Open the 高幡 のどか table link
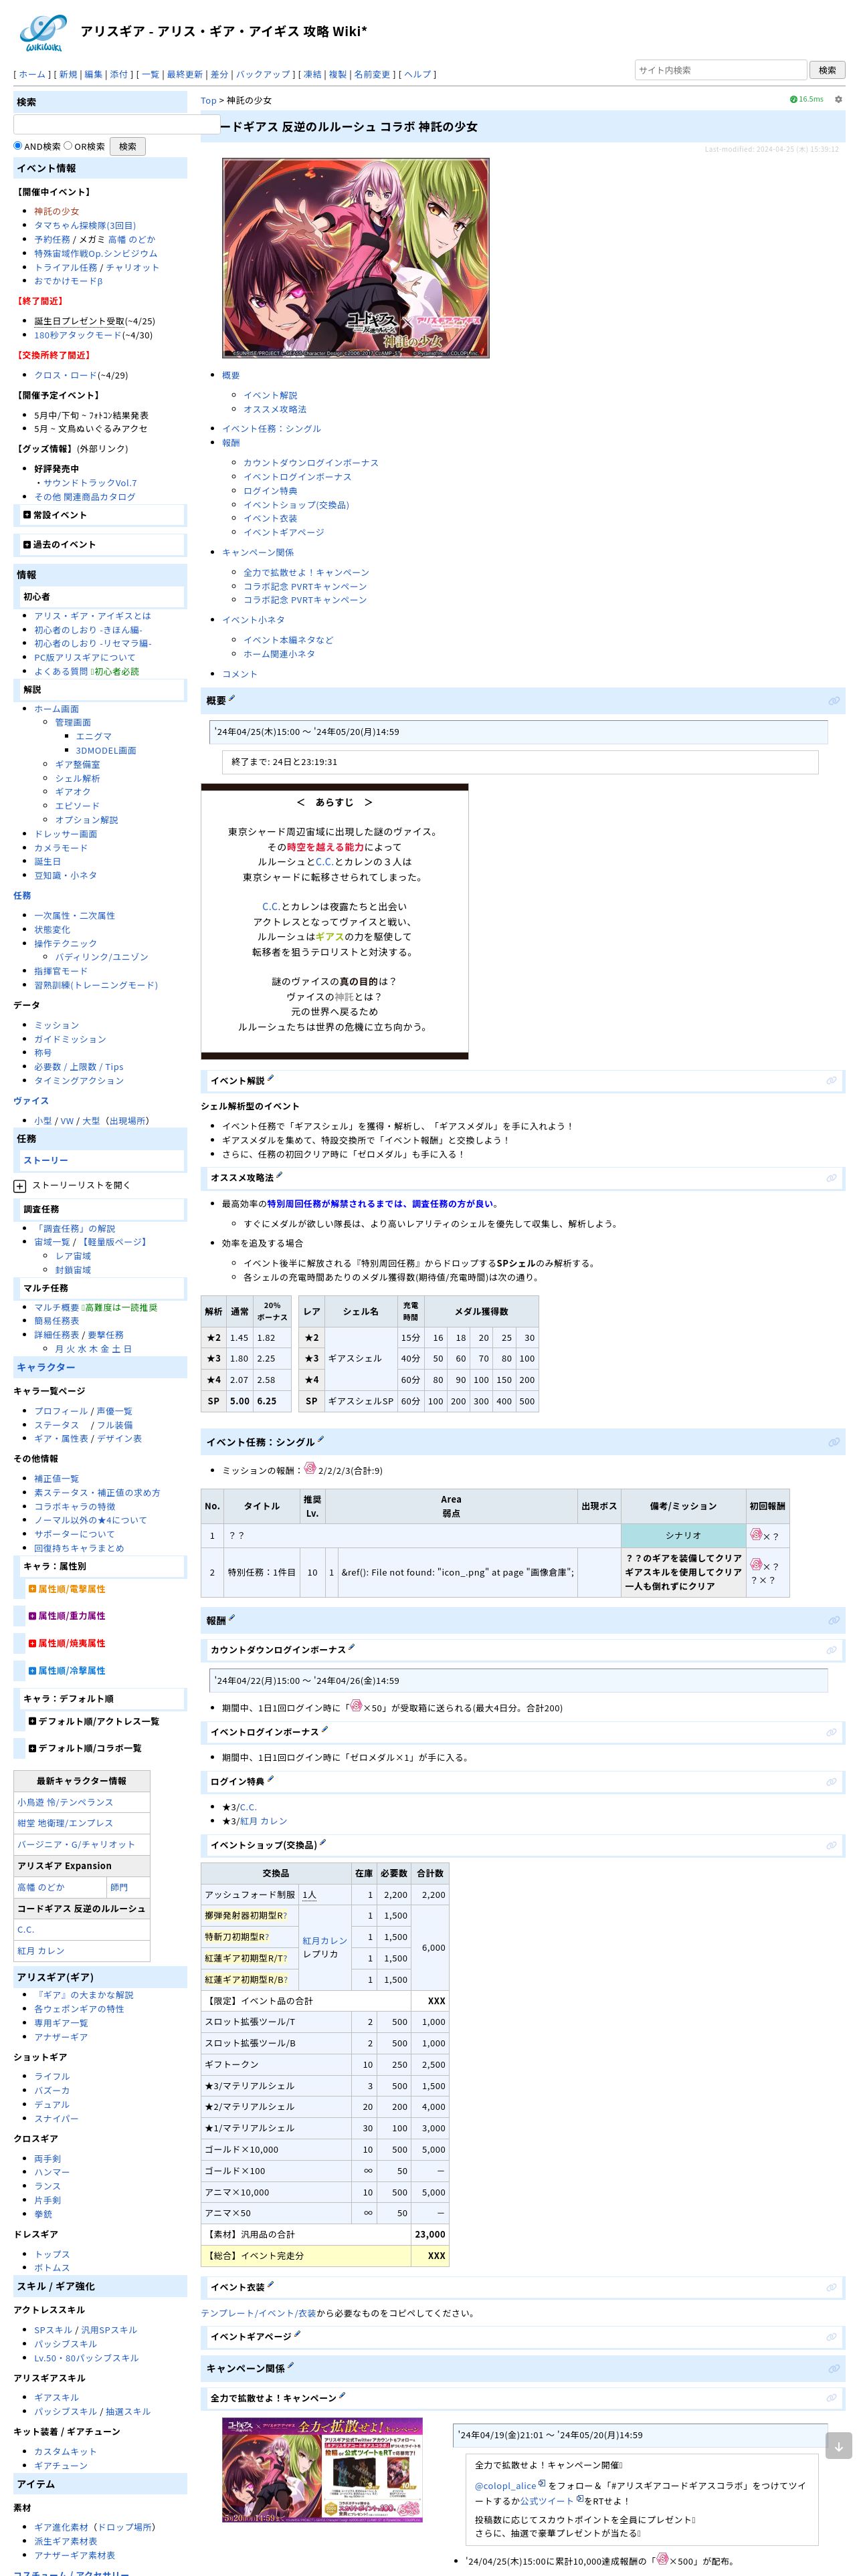The width and height of the screenshot is (859, 2576). click(40, 1887)
